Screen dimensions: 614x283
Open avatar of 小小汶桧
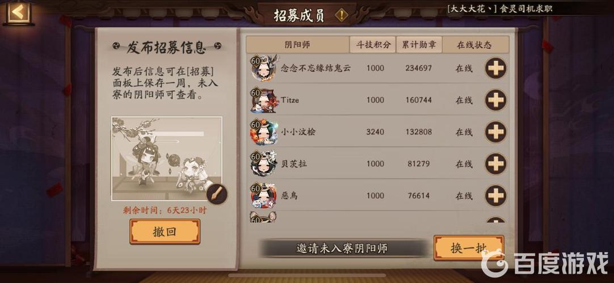click(x=263, y=132)
